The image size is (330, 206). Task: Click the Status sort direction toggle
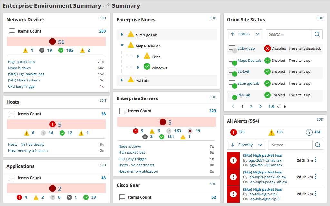[240, 34]
